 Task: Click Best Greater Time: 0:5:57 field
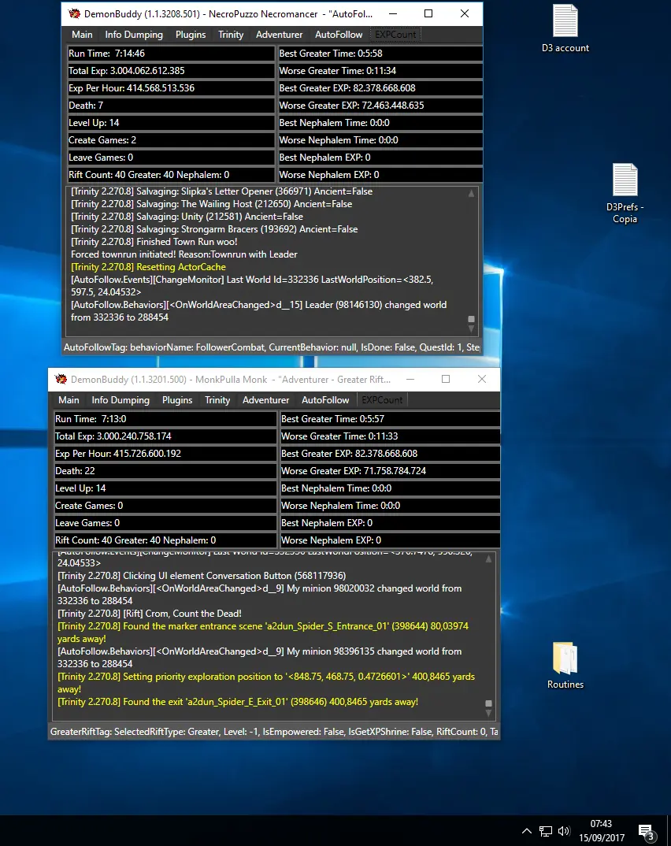(x=389, y=419)
